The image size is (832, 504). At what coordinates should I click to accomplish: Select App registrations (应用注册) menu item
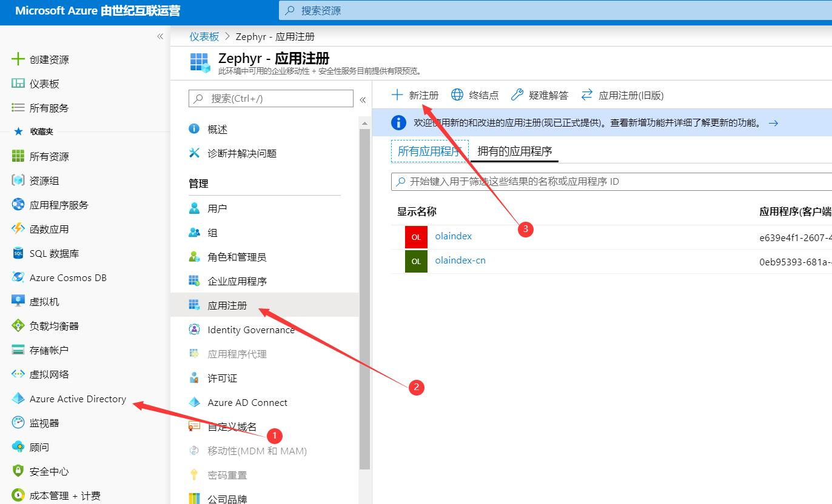click(265, 305)
